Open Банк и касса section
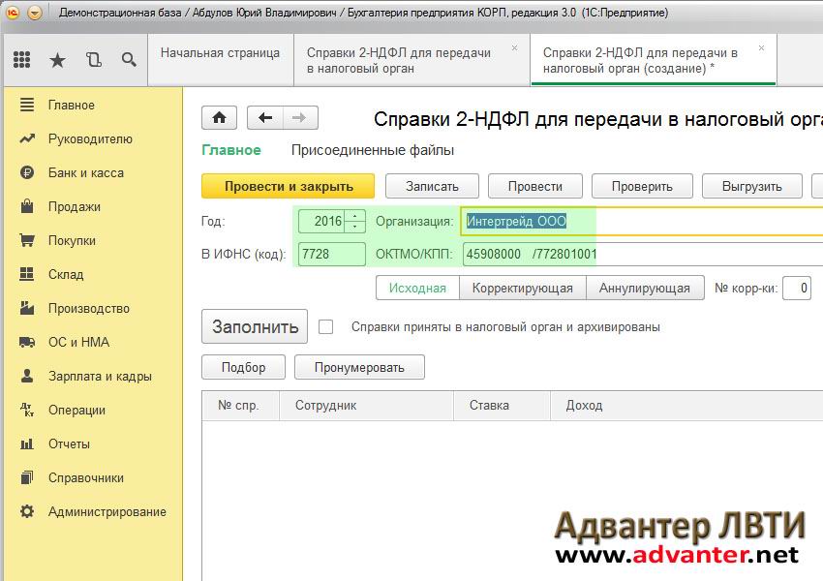The image size is (823, 581). click(86, 172)
